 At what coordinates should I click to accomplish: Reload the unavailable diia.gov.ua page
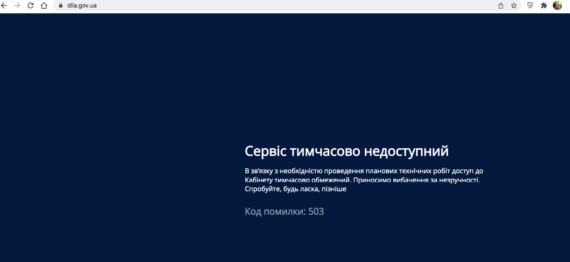click(x=31, y=6)
